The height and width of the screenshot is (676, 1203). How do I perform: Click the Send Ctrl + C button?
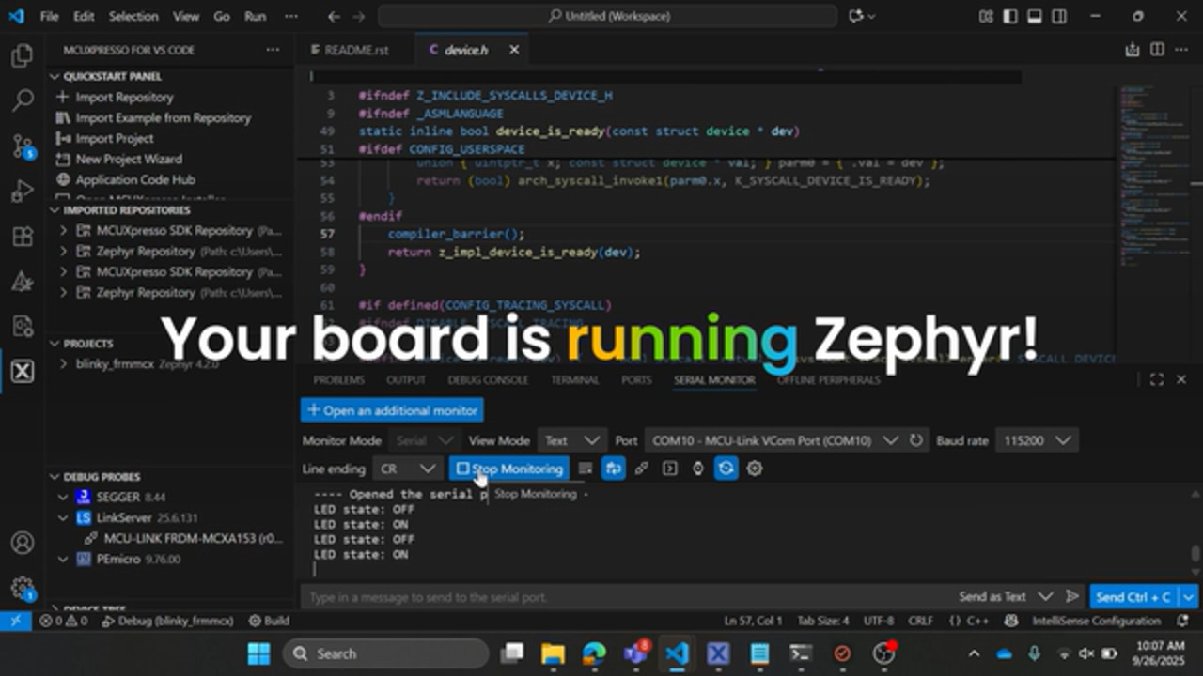[x=1134, y=596]
